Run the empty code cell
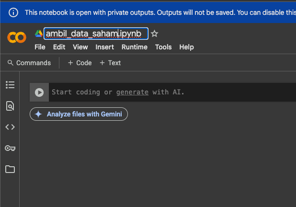Image resolution: width=296 pixels, height=207 pixels. tap(39, 92)
